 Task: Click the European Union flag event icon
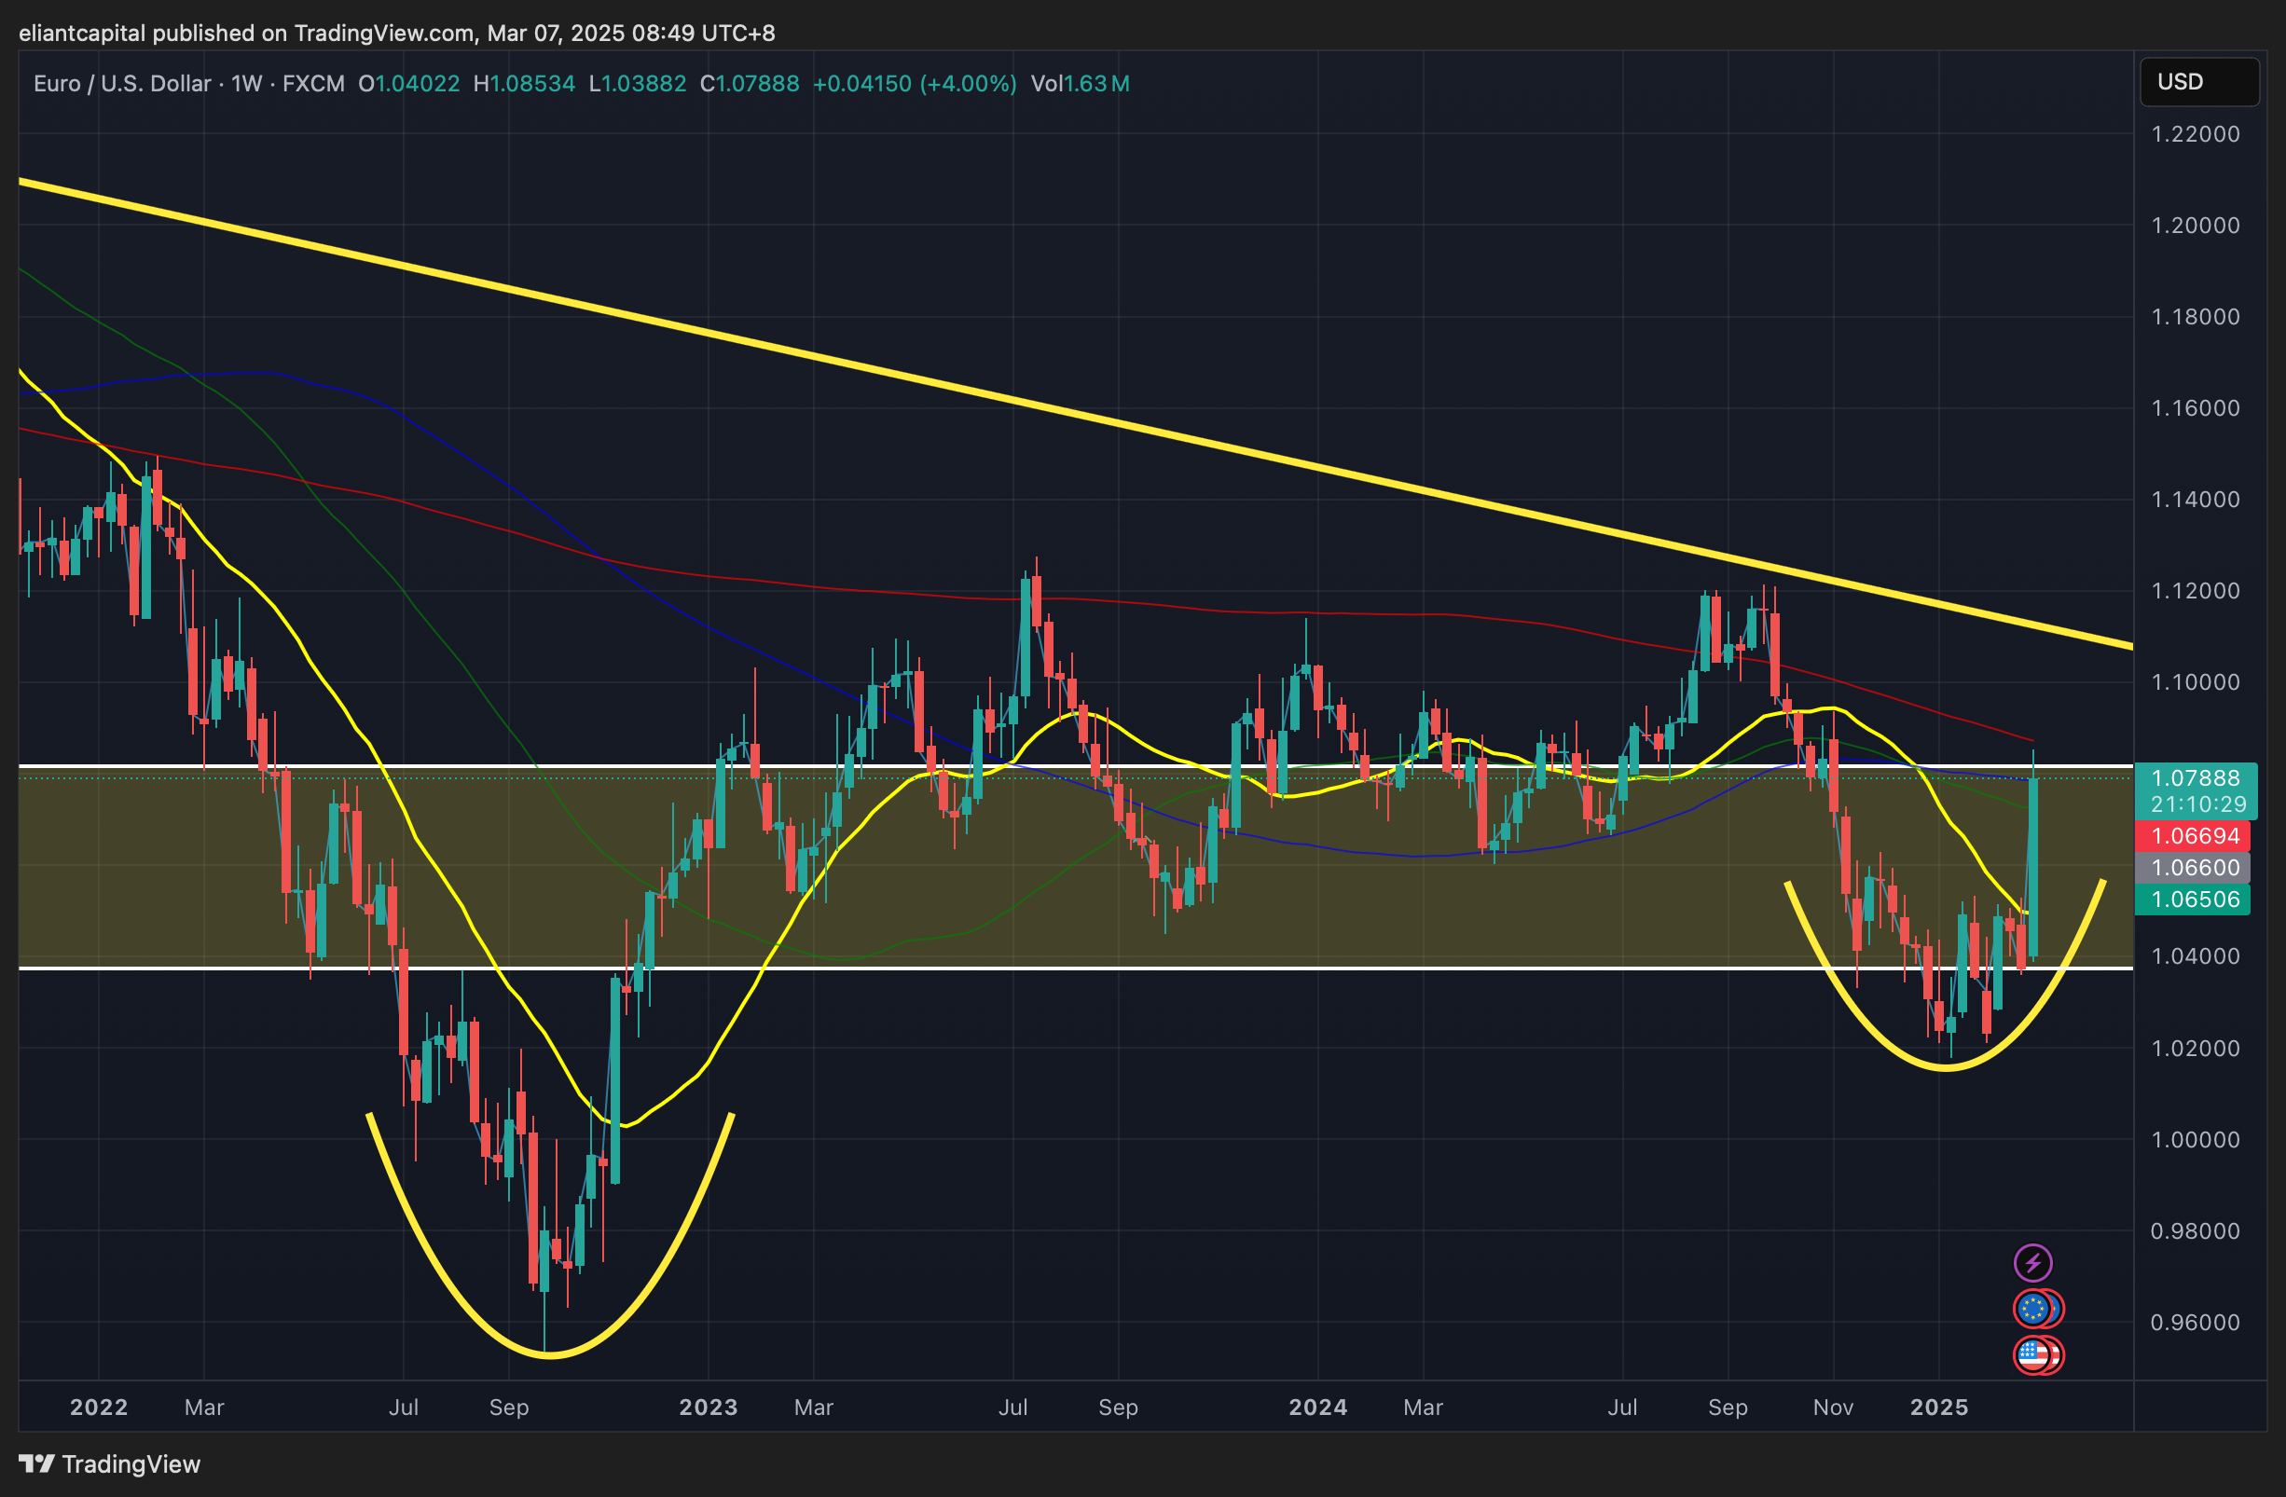click(2032, 1308)
